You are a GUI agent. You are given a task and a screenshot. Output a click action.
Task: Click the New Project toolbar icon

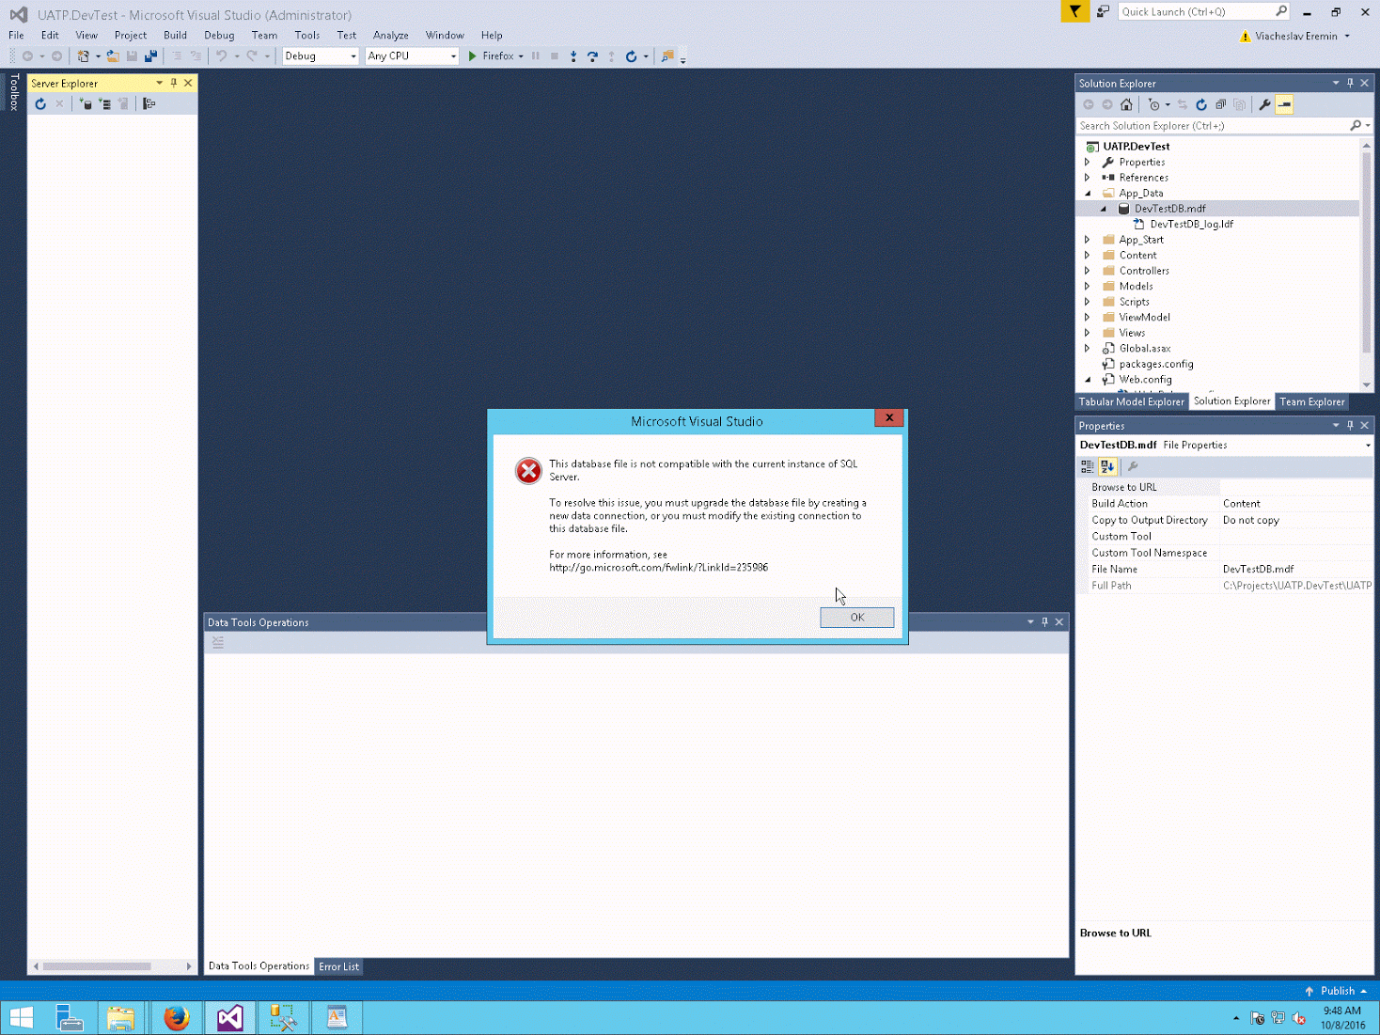tap(84, 56)
